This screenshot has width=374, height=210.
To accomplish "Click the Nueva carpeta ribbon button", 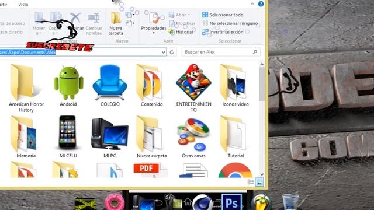I will (116, 24).
